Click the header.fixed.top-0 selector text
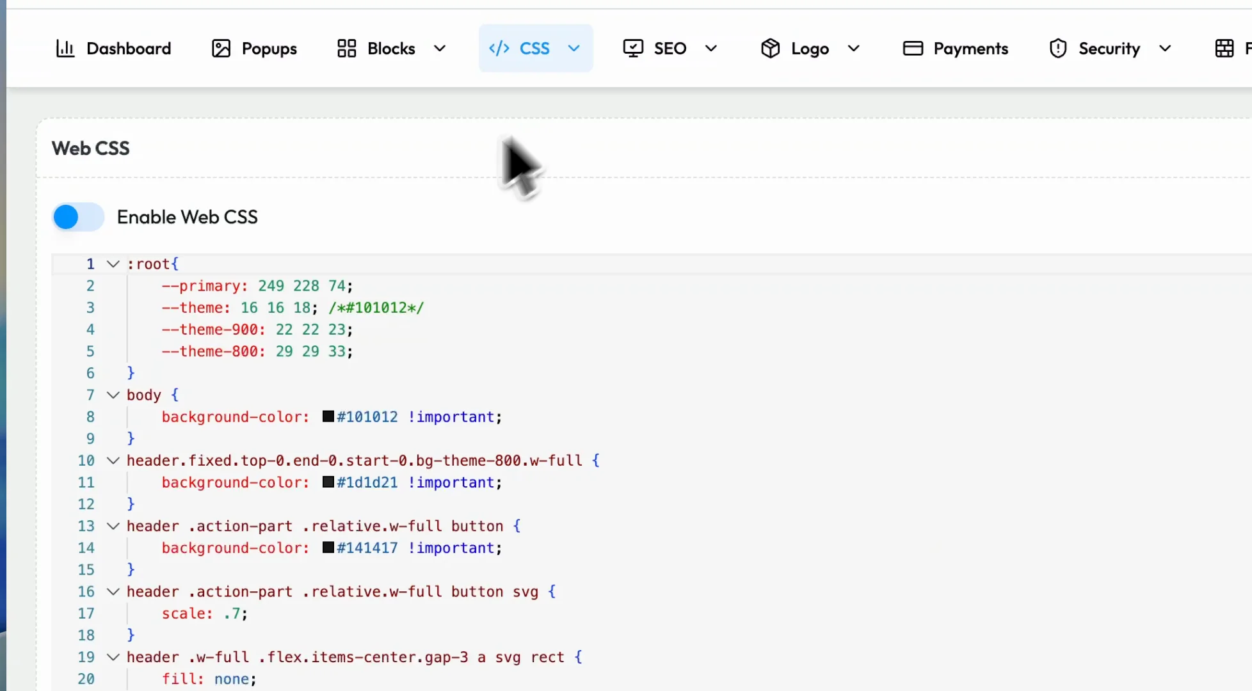This screenshot has width=1252, height=691. click(355, 461)
